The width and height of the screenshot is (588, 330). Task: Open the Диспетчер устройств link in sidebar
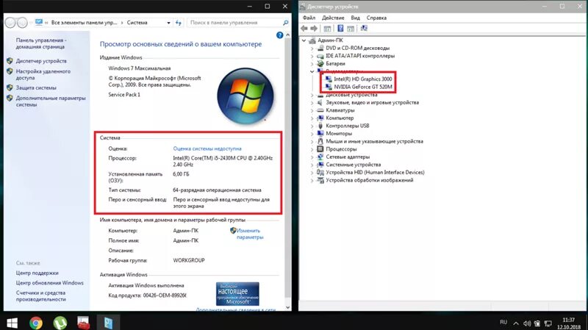tap(41, 61)
